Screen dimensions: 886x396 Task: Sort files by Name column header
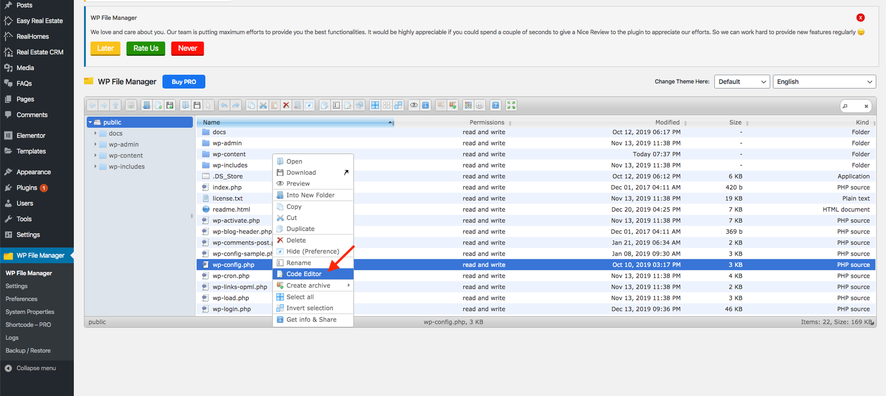tap(296, 123)
